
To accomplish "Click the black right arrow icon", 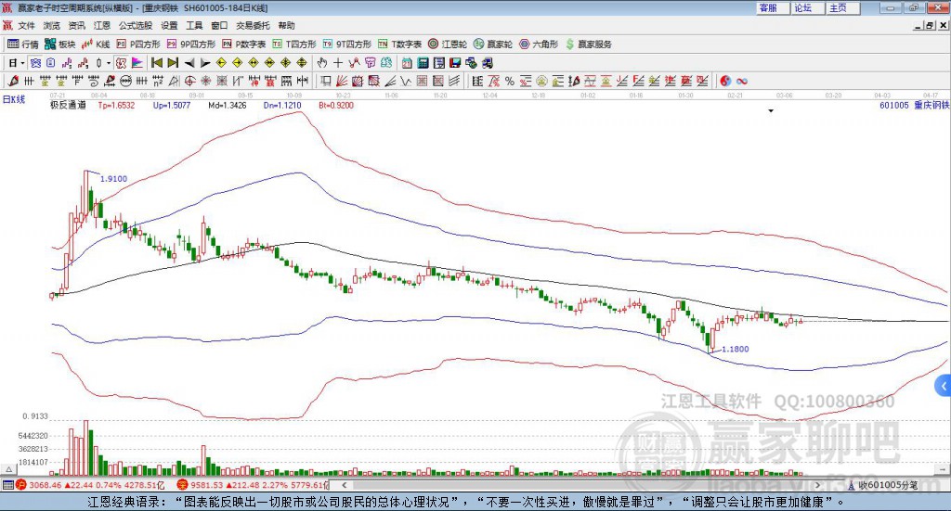I will tap(205, 63).
